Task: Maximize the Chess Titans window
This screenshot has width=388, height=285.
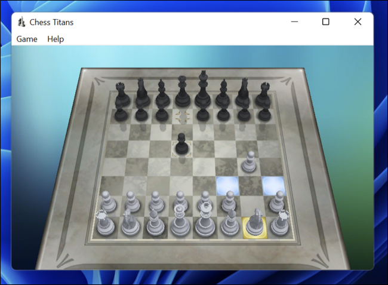Action: tap(326, 22)
